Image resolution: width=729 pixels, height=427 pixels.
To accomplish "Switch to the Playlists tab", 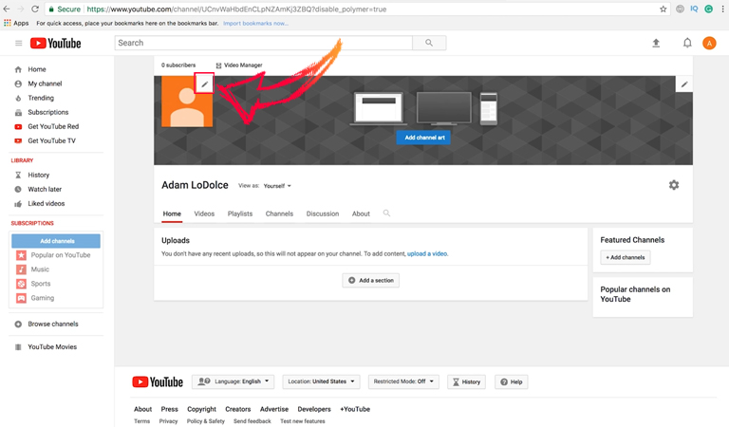I will pos(240,213).
